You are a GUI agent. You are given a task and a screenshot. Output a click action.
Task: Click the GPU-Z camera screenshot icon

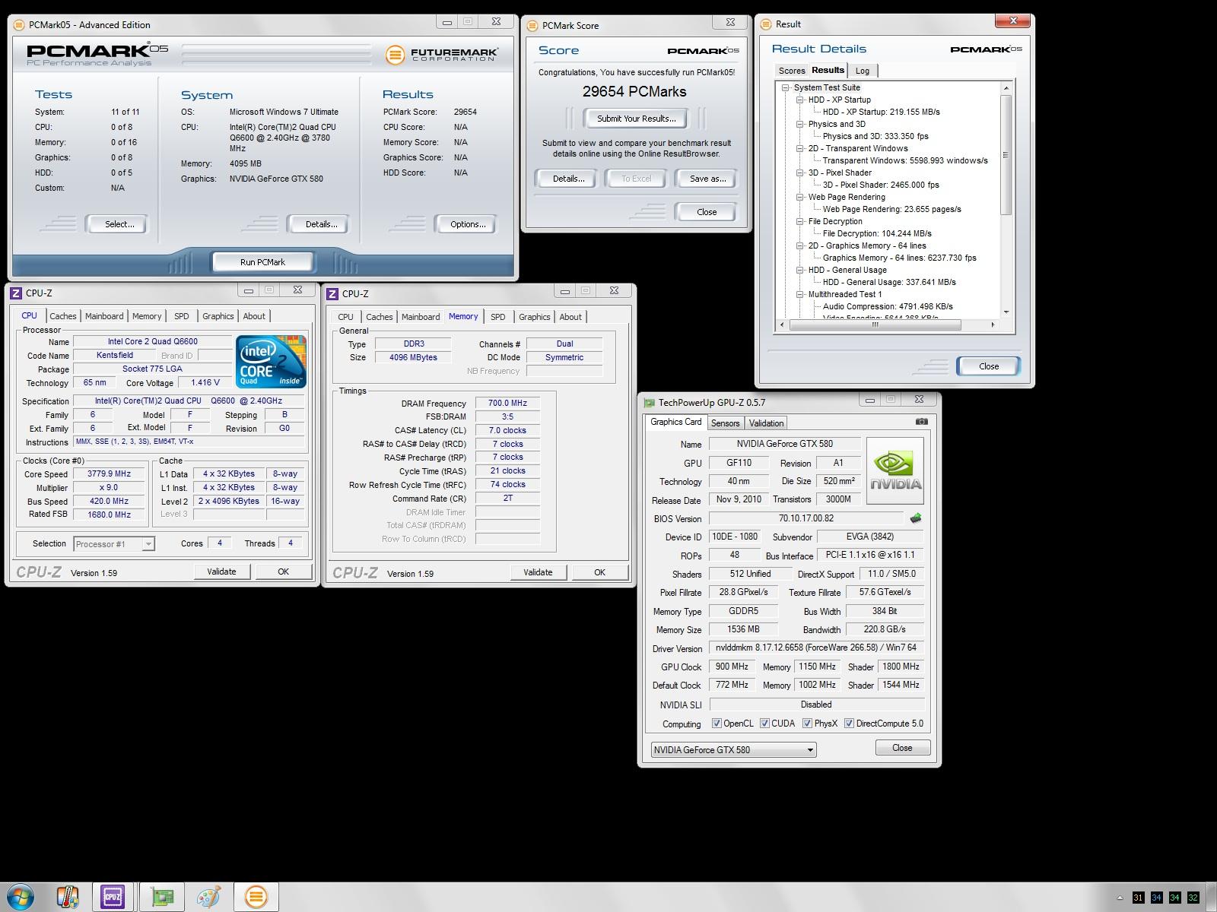921,422
